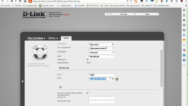Click the rewind-to-first-page icon
This screenshot has height=106, width=188.
(x=12, y=1)
